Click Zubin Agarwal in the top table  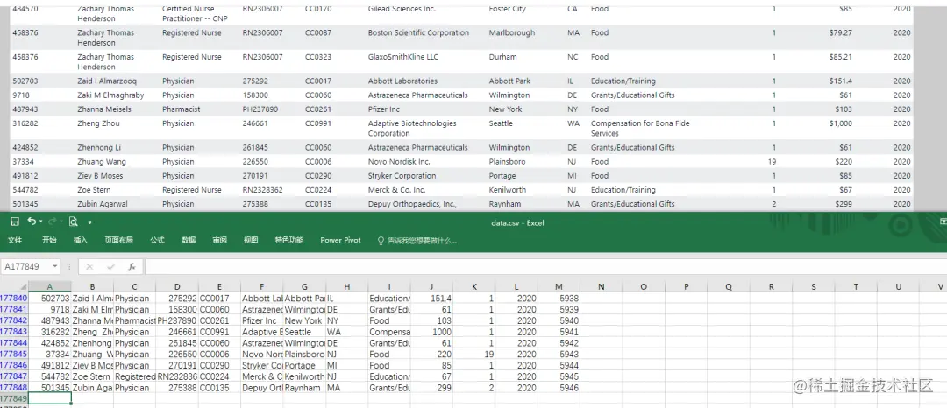point(103,204)
